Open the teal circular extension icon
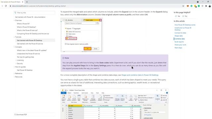This screenshot has height=119, width=212. point(191,6)
